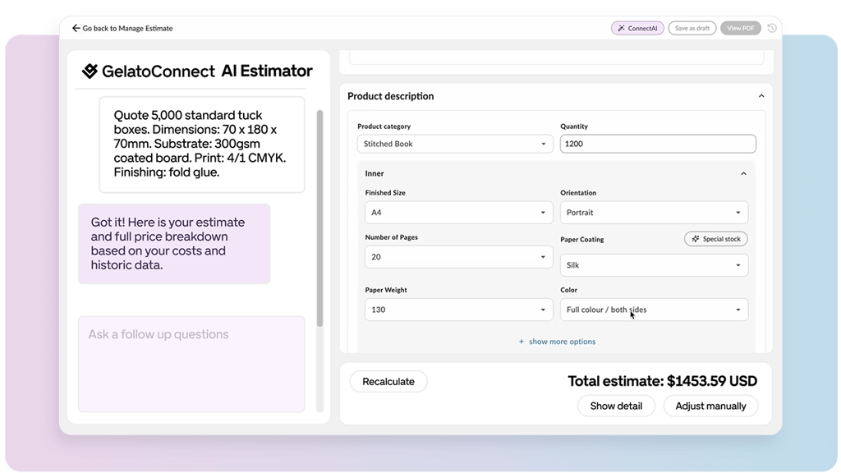Click the GelatoConnect logo icon
This screenshot has height=473, width=841.
pos(90,71)
